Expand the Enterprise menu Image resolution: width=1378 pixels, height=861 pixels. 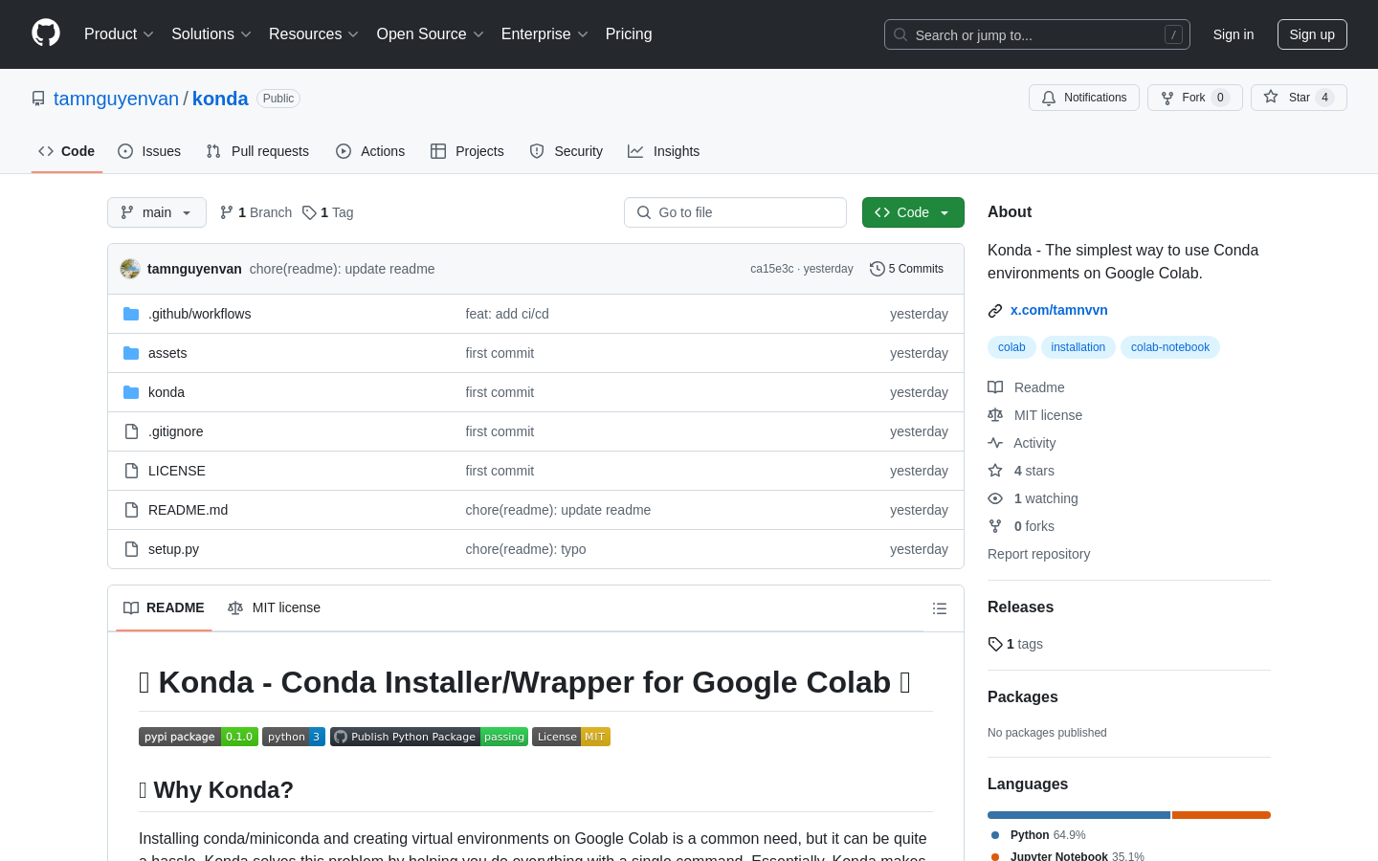pos(545,34)
